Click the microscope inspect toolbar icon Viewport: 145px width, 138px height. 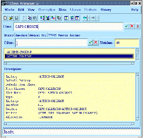48,18
